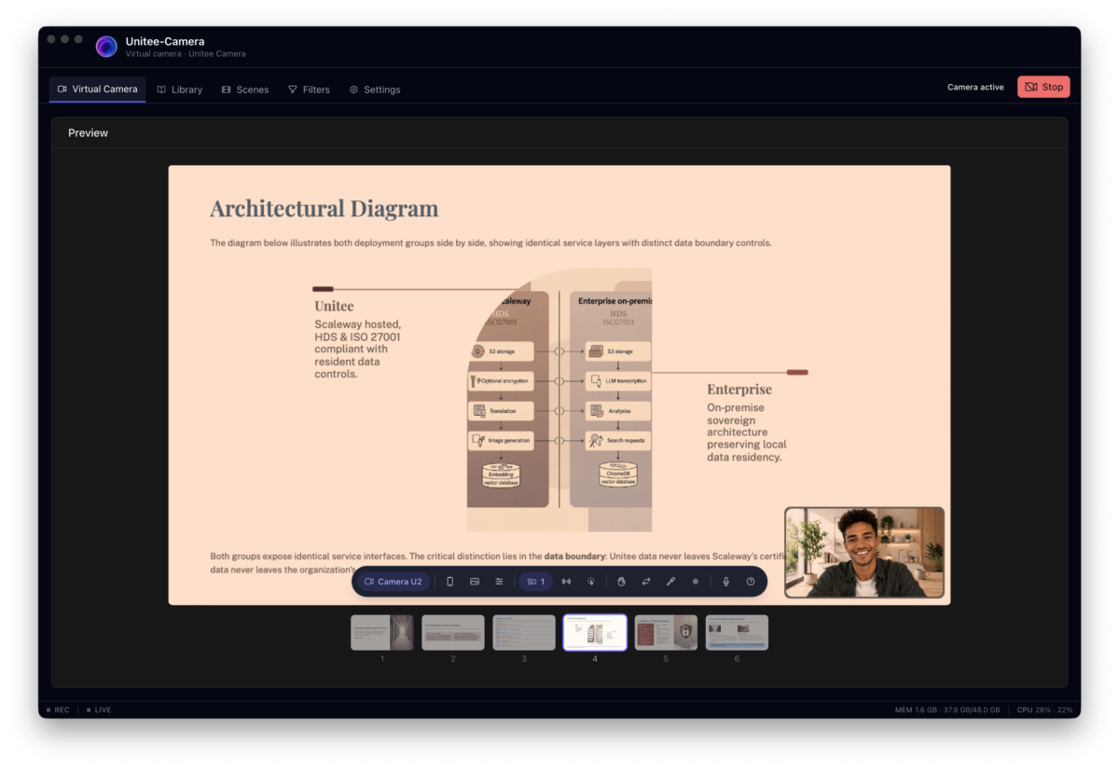Stop the active camera
Image resolution: width=1119 pixels, height=769 pixels.
pyautogui.click(x=1043, y=87)
